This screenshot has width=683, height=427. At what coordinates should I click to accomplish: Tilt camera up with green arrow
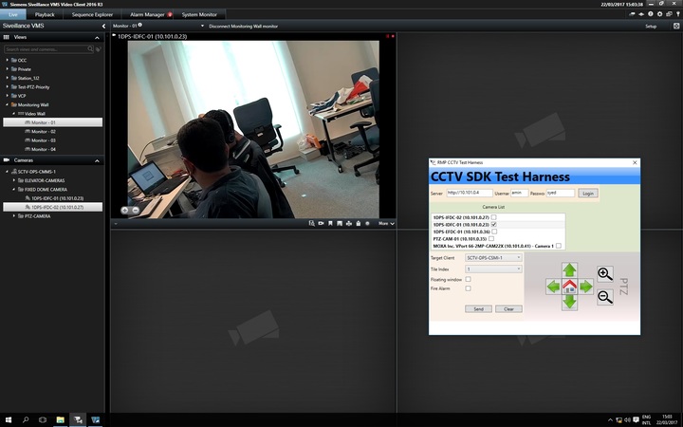point(569,269)
